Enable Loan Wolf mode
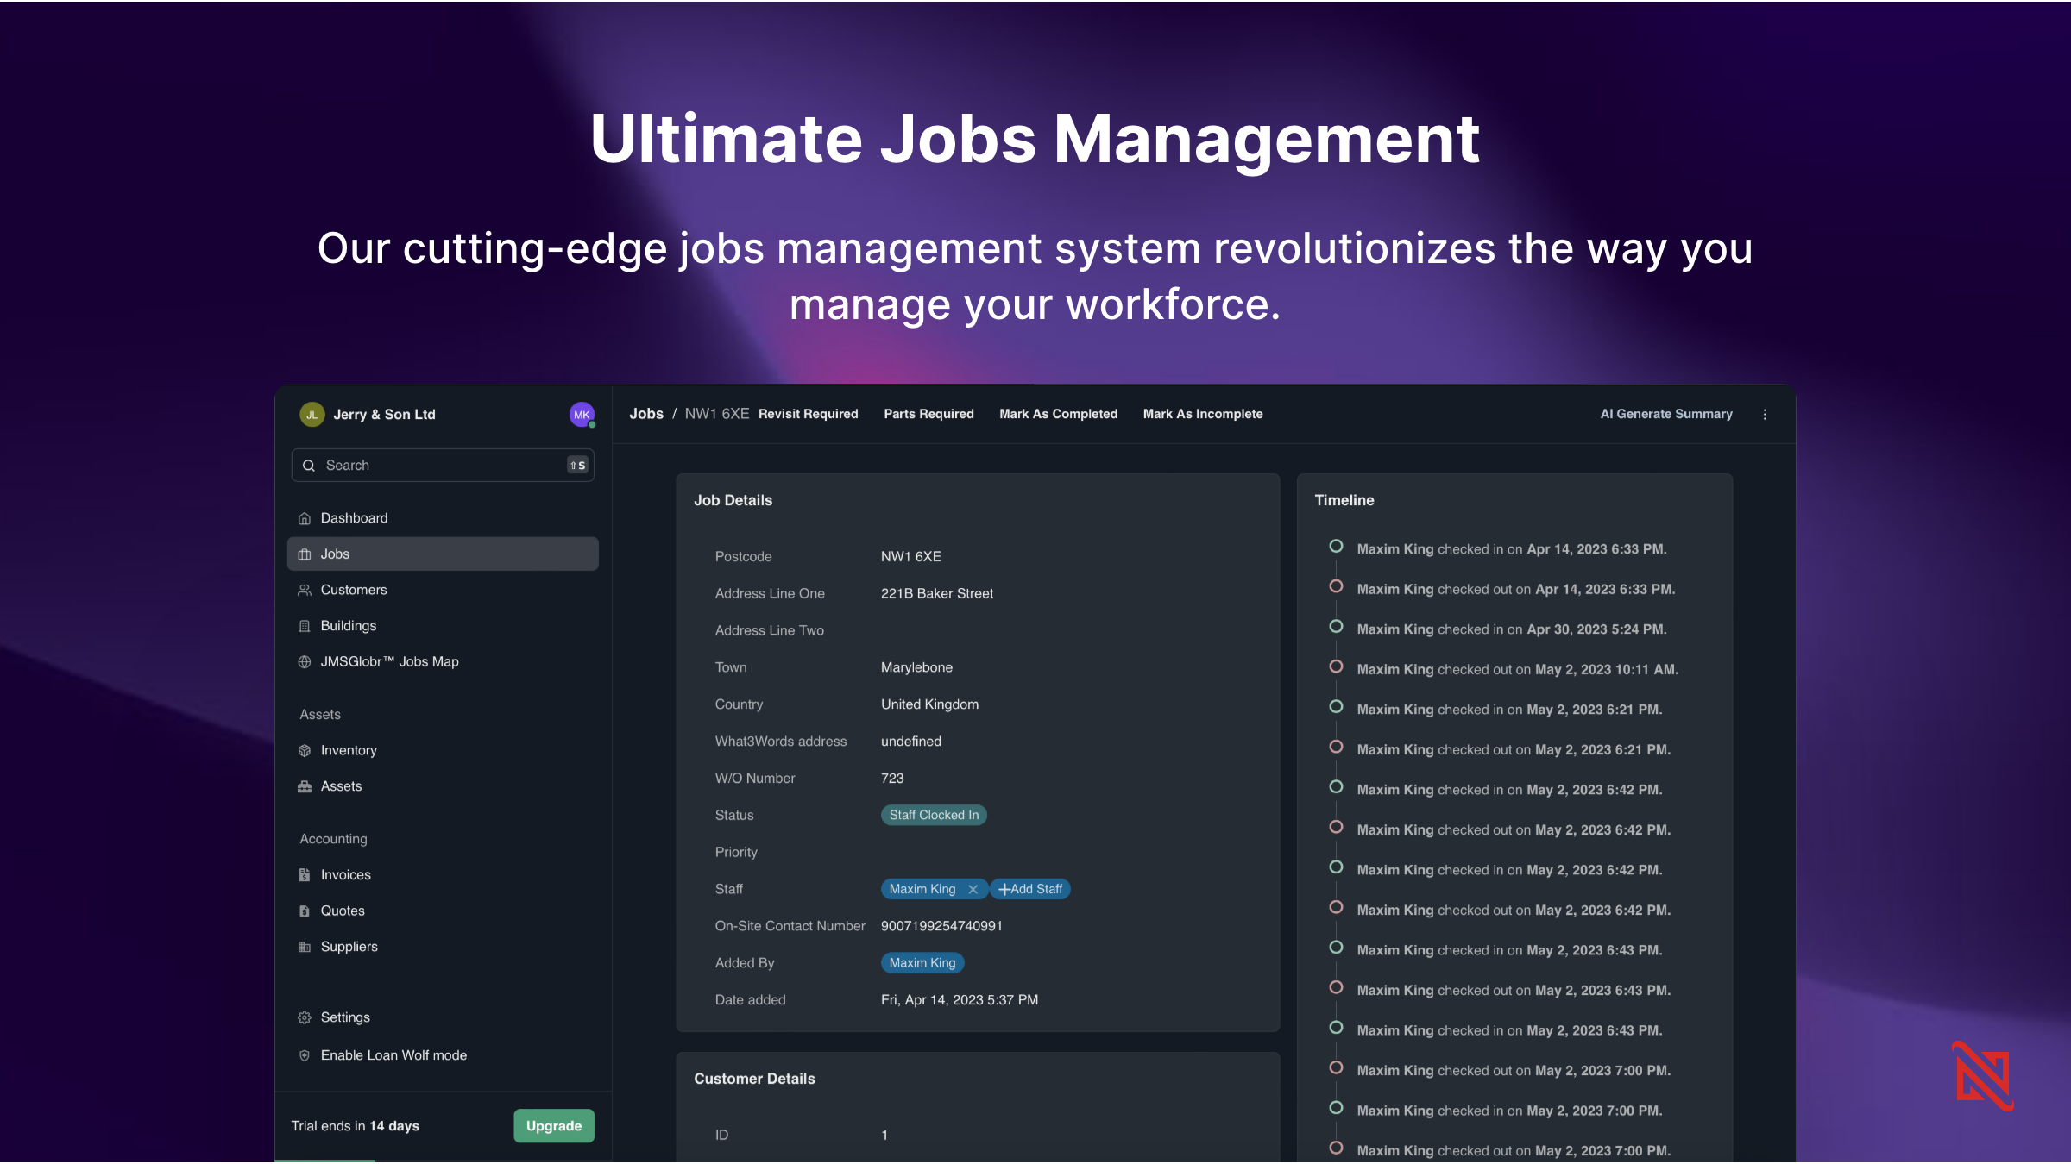This screenshot has width=2071, height=1164. pyautogui.click(x=393, y=1054)
